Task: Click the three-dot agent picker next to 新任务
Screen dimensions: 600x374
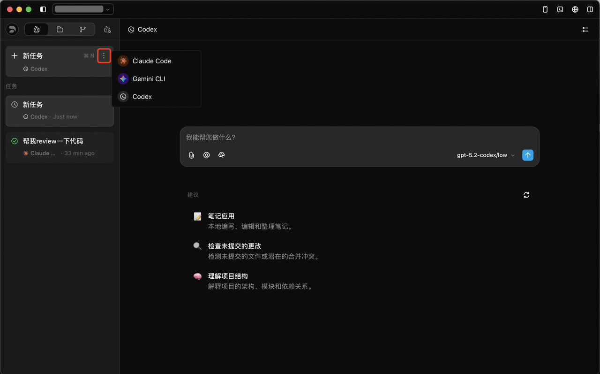Action: [x=104, y=56]
